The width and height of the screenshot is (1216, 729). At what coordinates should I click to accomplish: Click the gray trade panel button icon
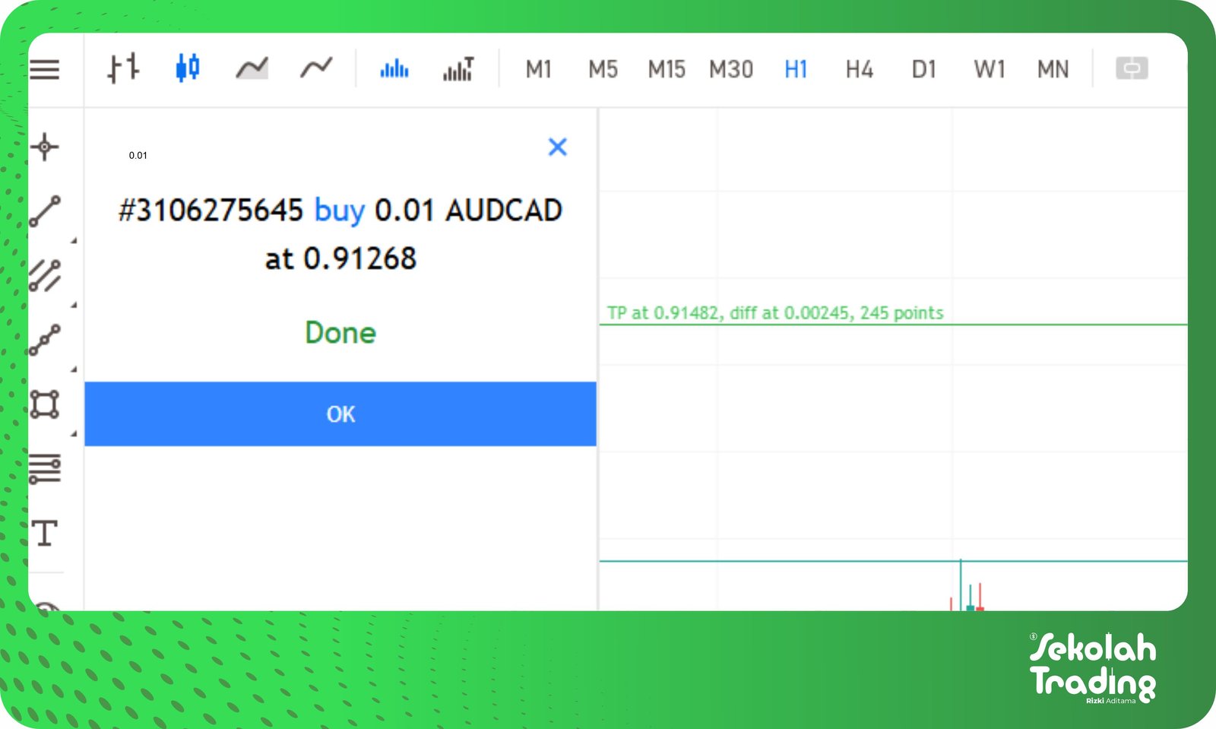[1132, 69]
